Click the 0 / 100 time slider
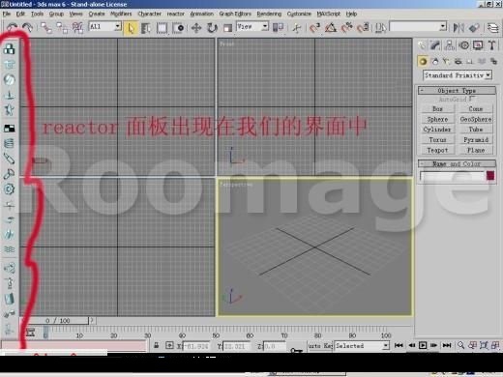The height and width of the screenshot is (377, 503). pyautogui.click(x=55, y=321)
